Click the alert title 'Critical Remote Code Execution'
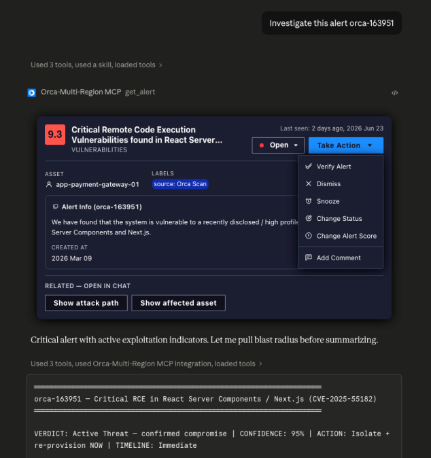 (x=147, y=135)
